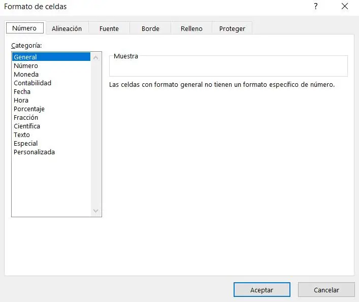Image resolution: width=359 pixels, height=302 pixels.
Task: Select the Especial category
Action: click(x=51, y=144)
